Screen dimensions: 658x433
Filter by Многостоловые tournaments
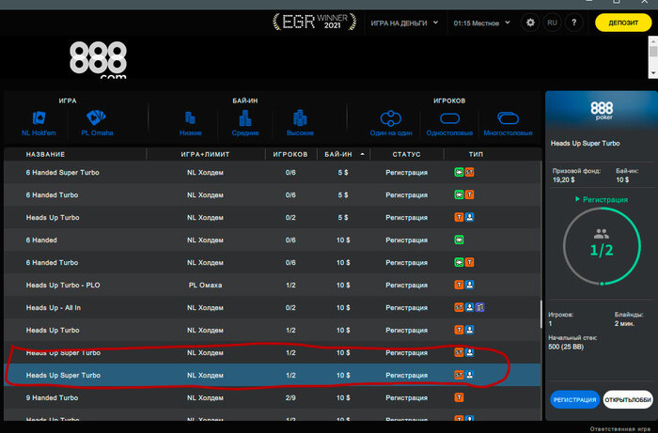(508, 123)
